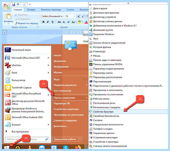The width and height of the screenshot is (170, 151).
Task: Open Параметры ПК in Start menu
Action: click(x=62, y=103)
